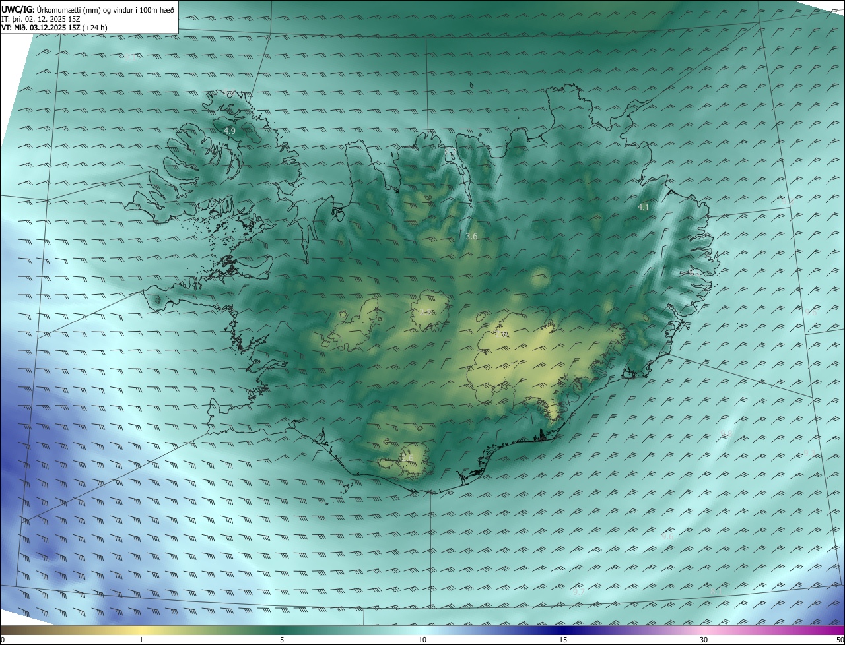Viewport: 845px width, 645px height.
Task: Select the initial time line 'IT: þri. 02. 12. 2025 15Z'
Action: (x=41, y=19)
